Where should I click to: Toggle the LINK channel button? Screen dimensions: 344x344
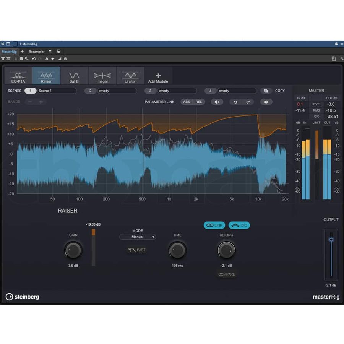[214, 225]
